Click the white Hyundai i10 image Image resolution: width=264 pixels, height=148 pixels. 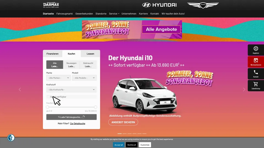click(144, 95)
